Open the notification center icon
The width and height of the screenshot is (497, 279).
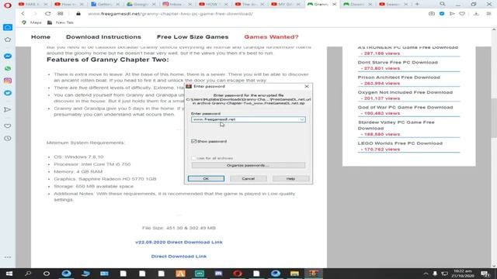[485, 274]
